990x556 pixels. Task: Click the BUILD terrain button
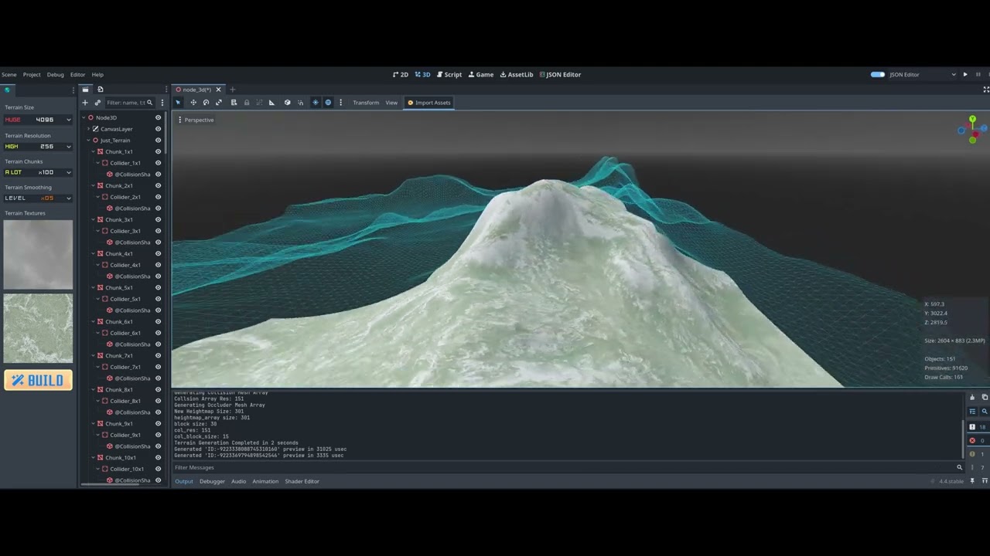pos(38,380)
